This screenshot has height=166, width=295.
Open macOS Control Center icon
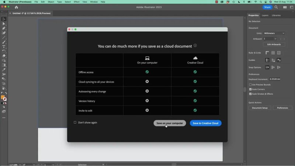(x=265, y=2)
